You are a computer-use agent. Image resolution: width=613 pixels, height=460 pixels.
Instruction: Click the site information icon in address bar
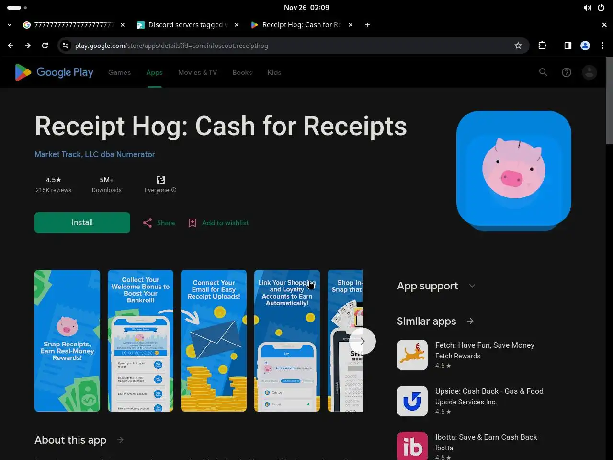[66, 46]
